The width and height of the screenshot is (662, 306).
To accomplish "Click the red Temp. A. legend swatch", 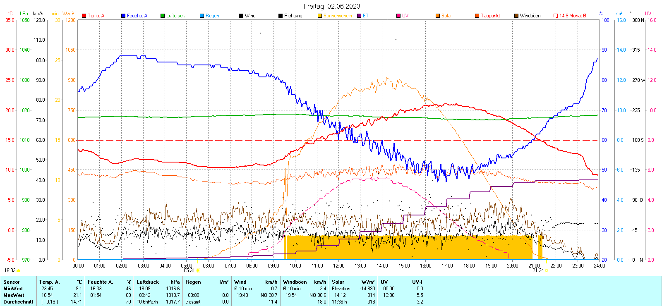I will (84, 16).
